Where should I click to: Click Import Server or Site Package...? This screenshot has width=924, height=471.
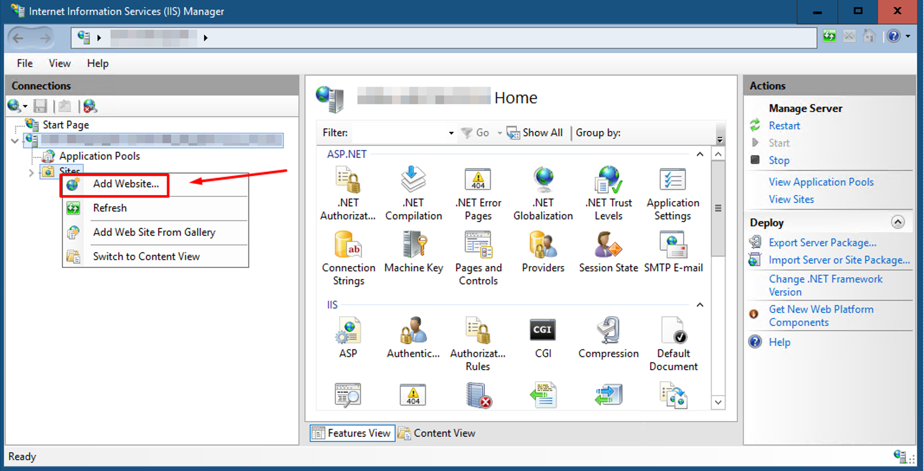(x=839, y=260)
